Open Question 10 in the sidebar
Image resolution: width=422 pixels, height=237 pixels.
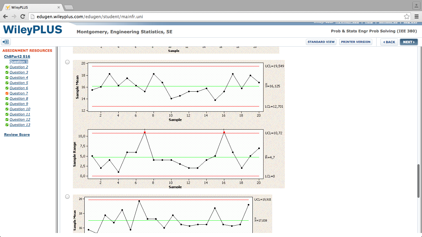(x=20, y=109)
